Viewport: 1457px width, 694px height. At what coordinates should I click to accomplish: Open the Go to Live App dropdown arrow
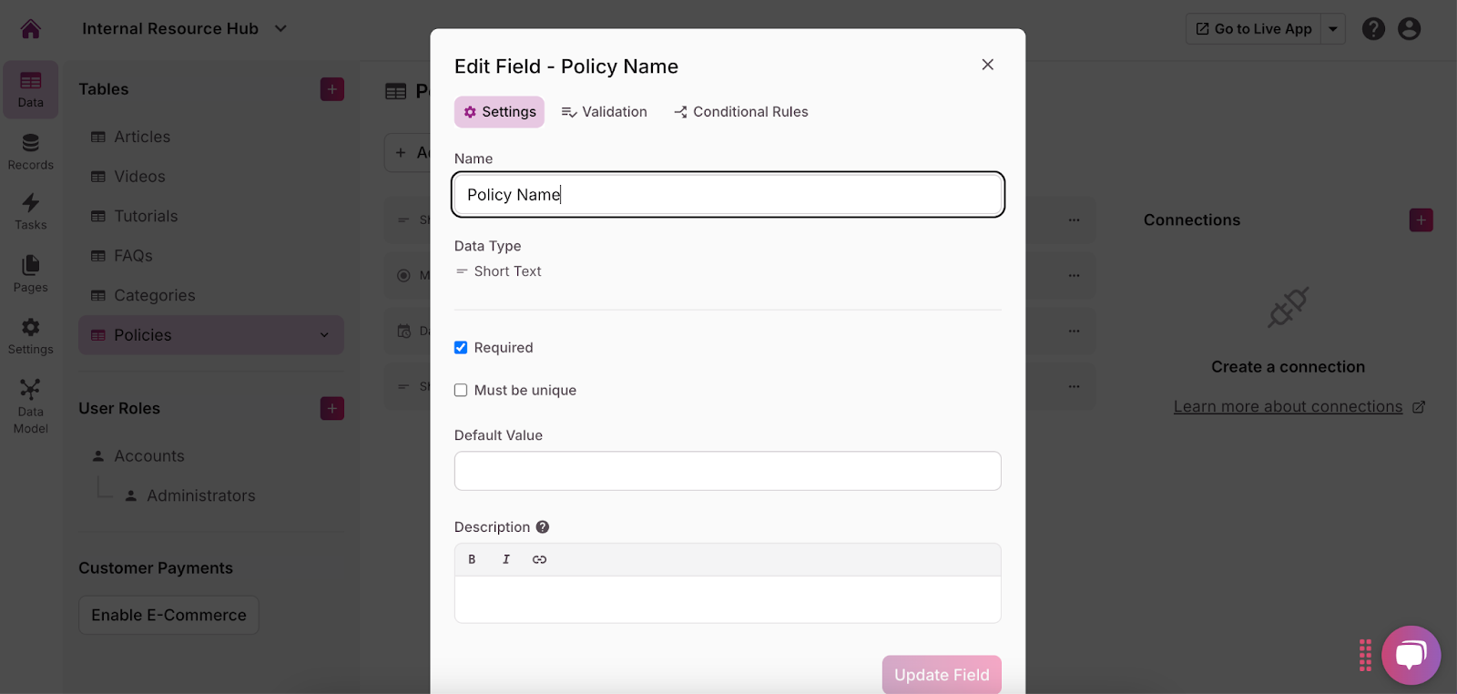point(1333,29)
